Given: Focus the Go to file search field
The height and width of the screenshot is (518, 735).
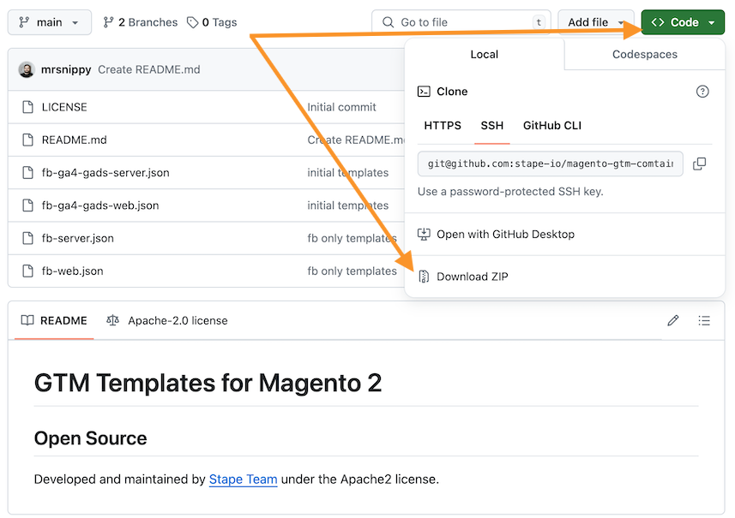Looking at the screenshot, I should (x=461, y=22).
